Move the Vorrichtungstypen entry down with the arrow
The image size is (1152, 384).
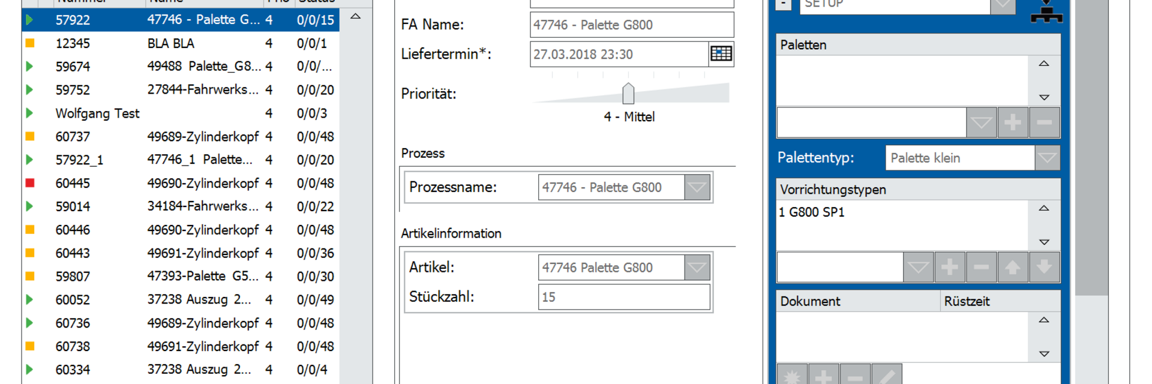point(1044,267)
